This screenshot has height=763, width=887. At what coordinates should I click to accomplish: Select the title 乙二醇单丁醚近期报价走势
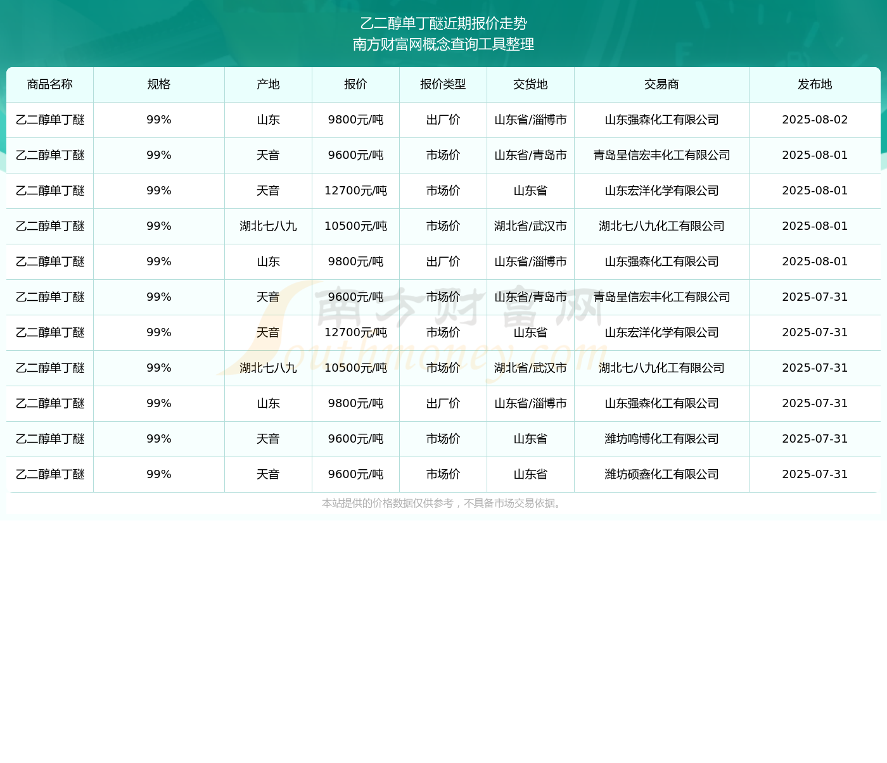pyautogui.click(x=443, y=23)
